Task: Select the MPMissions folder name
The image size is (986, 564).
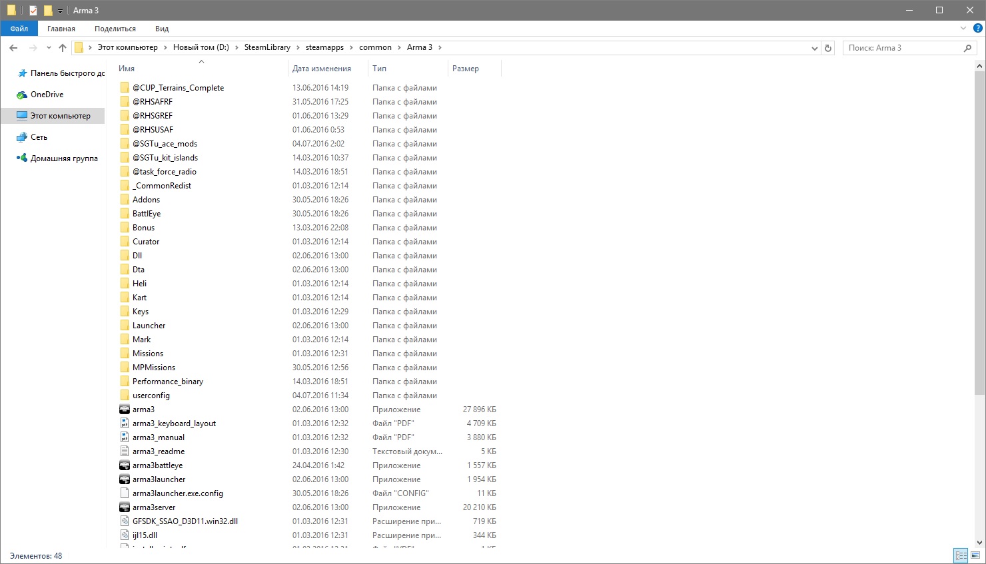Action: point(154,368)
